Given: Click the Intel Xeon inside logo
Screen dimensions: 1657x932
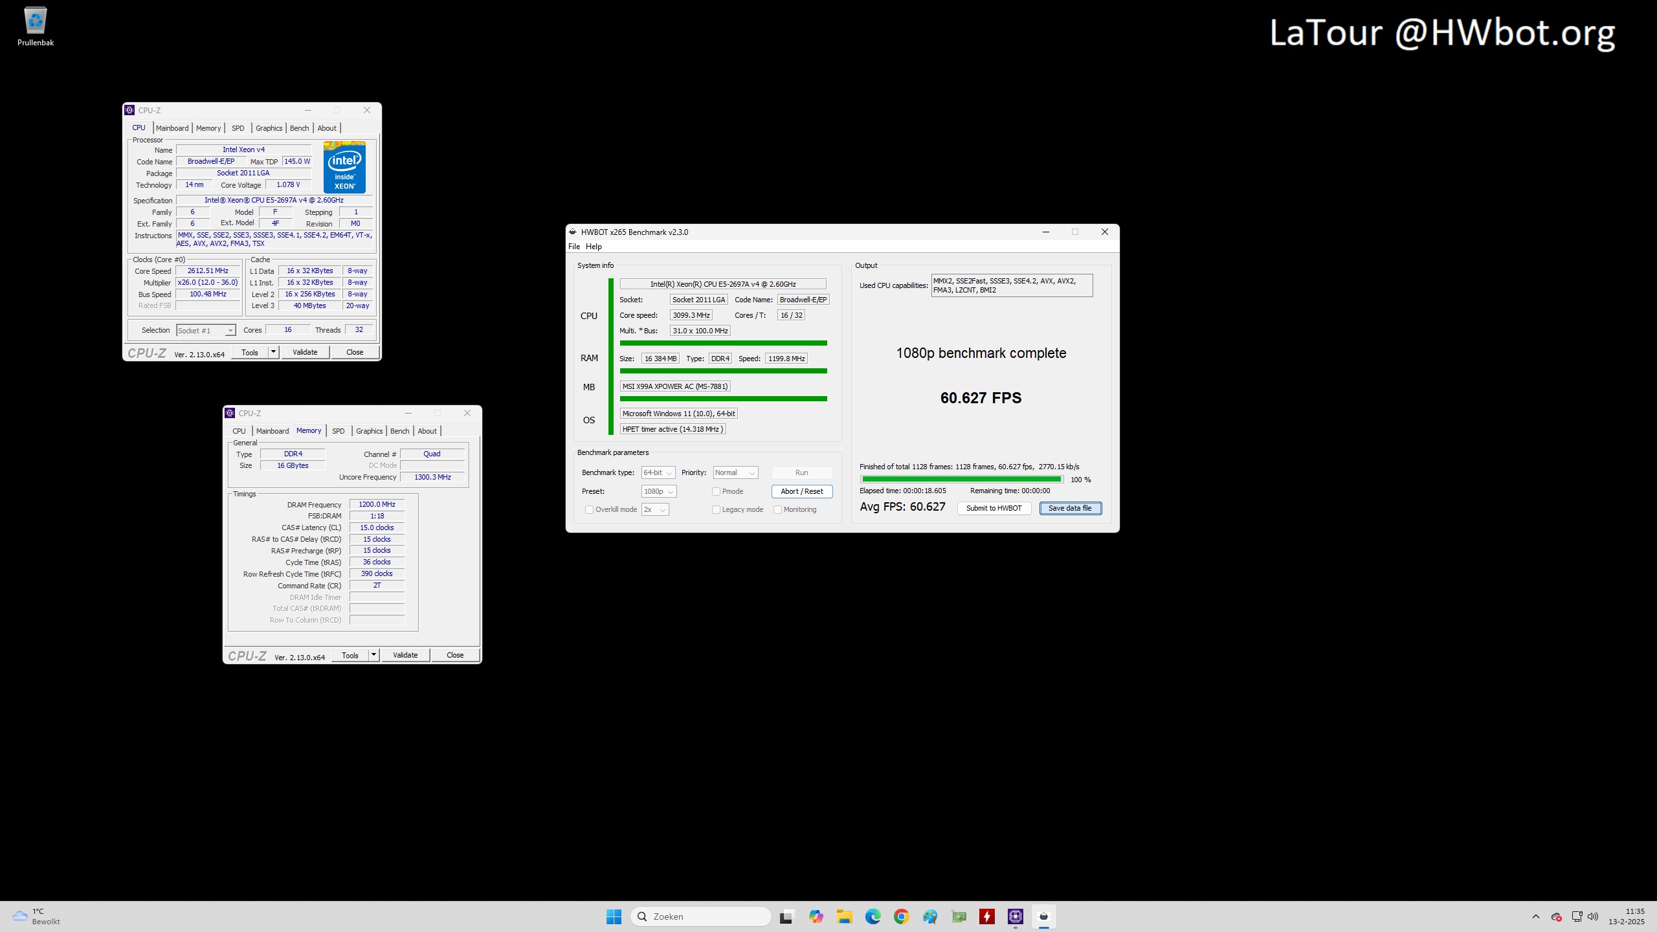Looking at the screenshot, I should coord(344,167).
